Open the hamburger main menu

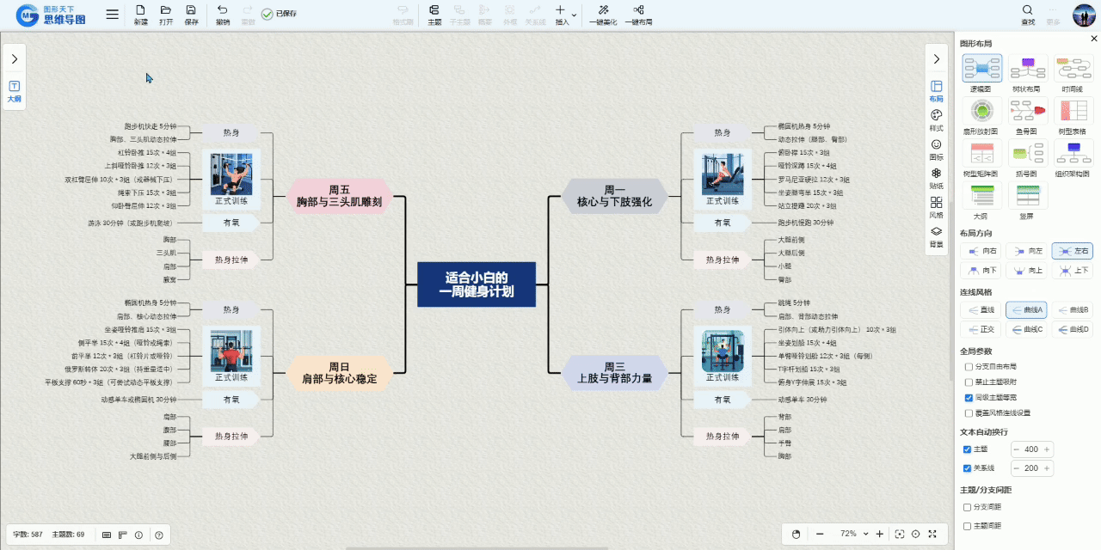[x=113, y=15]
